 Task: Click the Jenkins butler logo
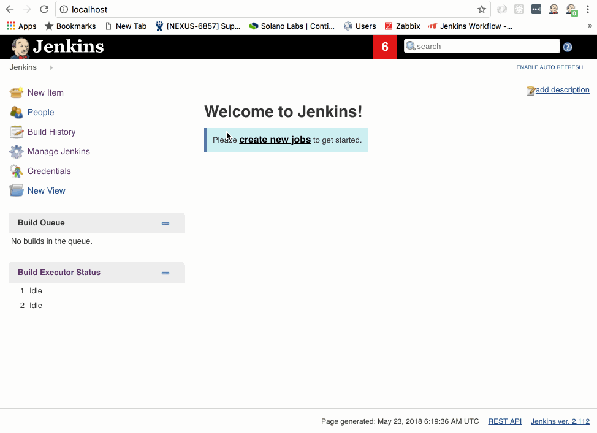click(20, 48)
